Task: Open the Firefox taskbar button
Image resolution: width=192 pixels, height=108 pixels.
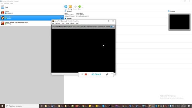Action: pyautogui.click(x=78, y=106)
